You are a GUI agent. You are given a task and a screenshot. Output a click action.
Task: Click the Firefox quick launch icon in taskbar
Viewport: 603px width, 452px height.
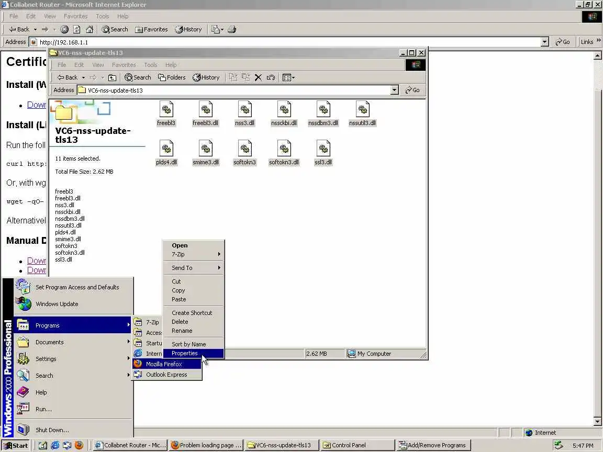click(x=79, y=445)
